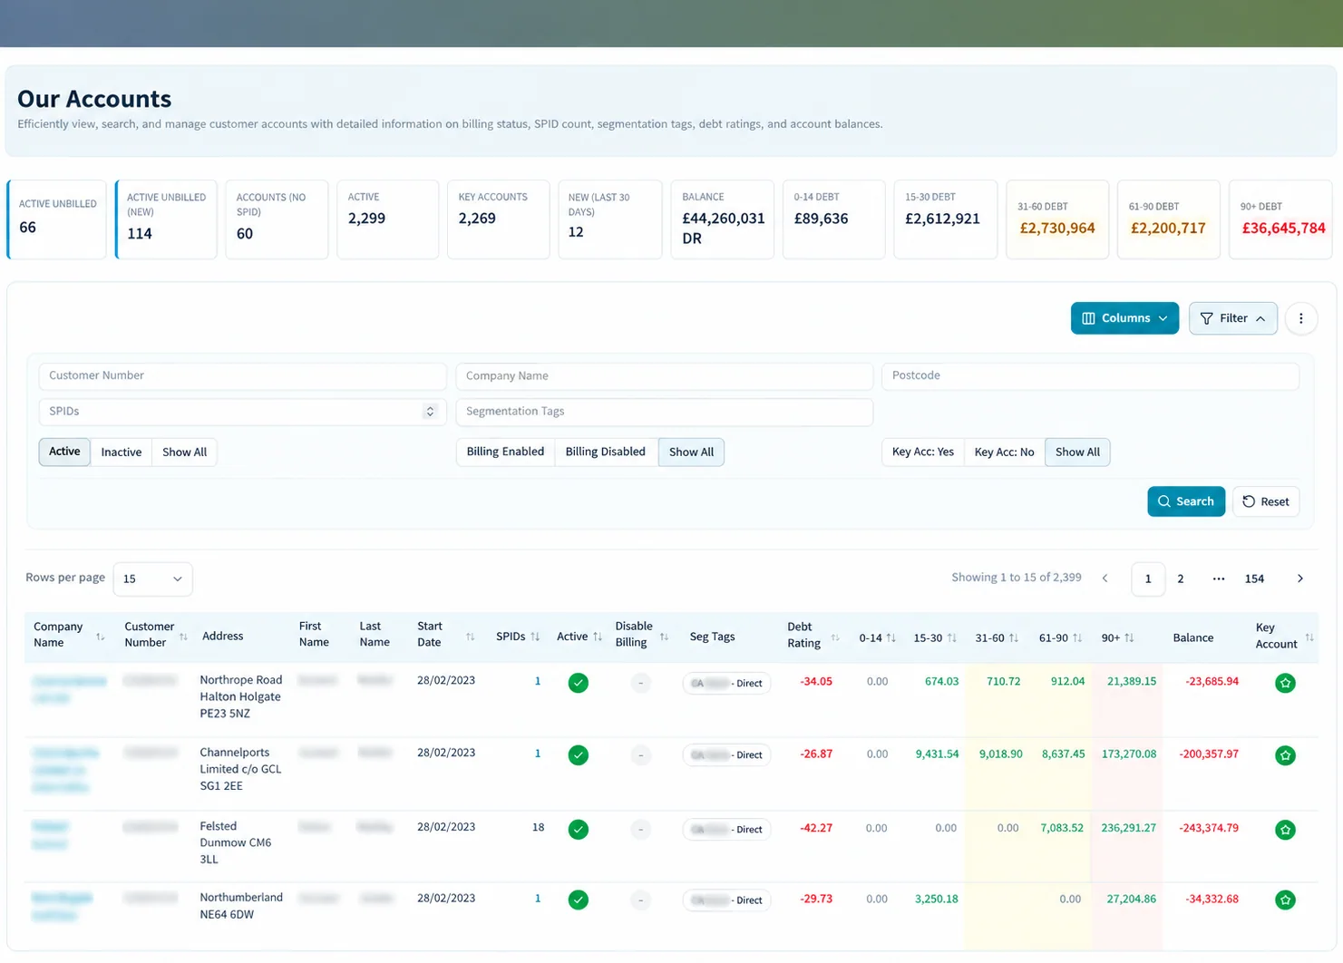
Task: Sort the Debt Rating column
Action: [834, 637]
